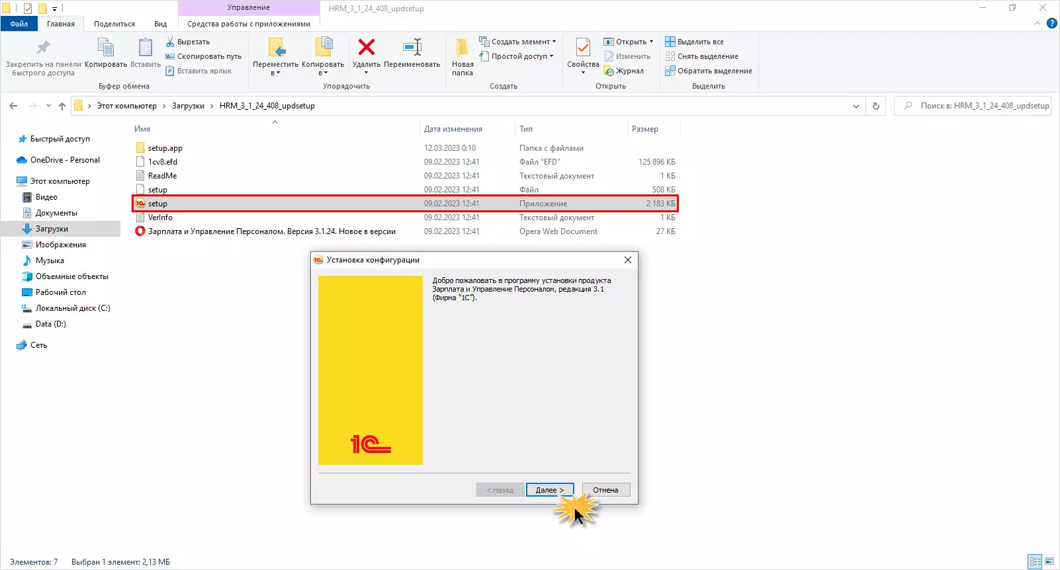The width and height of the screenshot is (1060, 570).
Task: Switch to the Вид ribbon tab
Action: (161, 24)
